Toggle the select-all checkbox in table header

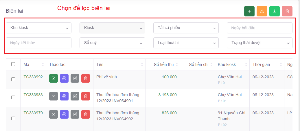point(13,64)
